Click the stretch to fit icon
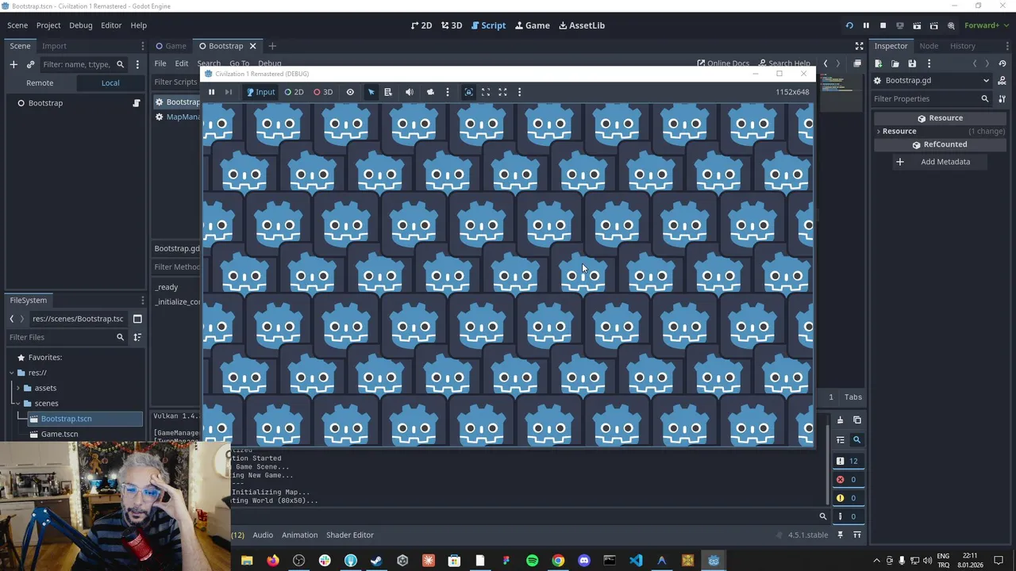The image size is (1016, 571). (502, 92)
